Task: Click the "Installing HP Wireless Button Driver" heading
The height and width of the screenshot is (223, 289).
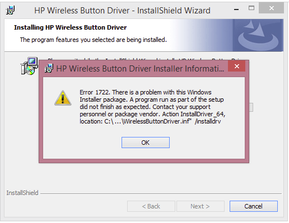Action: click(x=70, y=27)
